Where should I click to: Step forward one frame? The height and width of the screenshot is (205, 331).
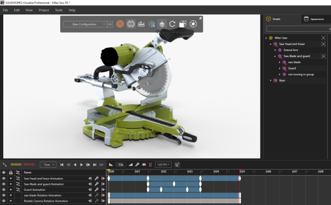pyautogui.click(x=88, y=165)
